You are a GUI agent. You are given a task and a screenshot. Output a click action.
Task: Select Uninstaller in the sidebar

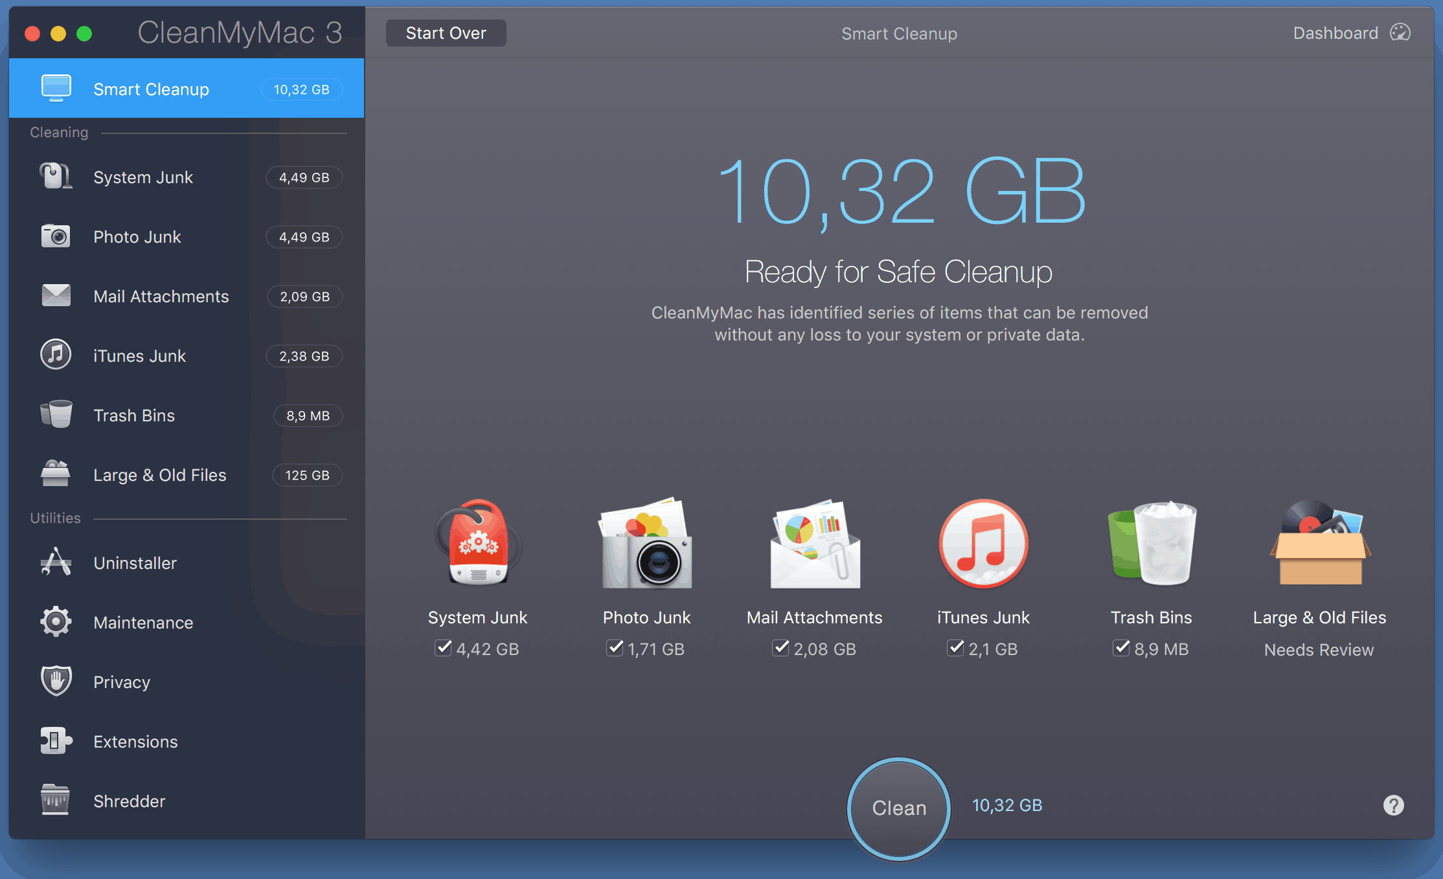coord(135,563)
